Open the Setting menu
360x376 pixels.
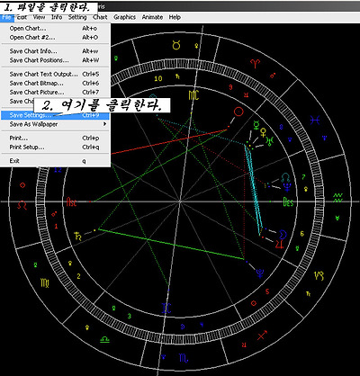[77, 17]
